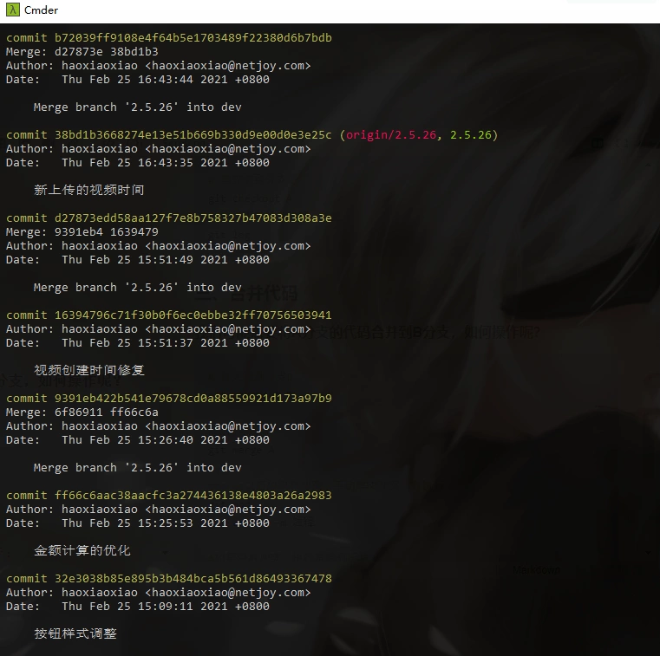
Task: Select commit hash b72039ff9108e4f64b5e1703489f22380d6b7bdb
Action: [x=193, y=38]
